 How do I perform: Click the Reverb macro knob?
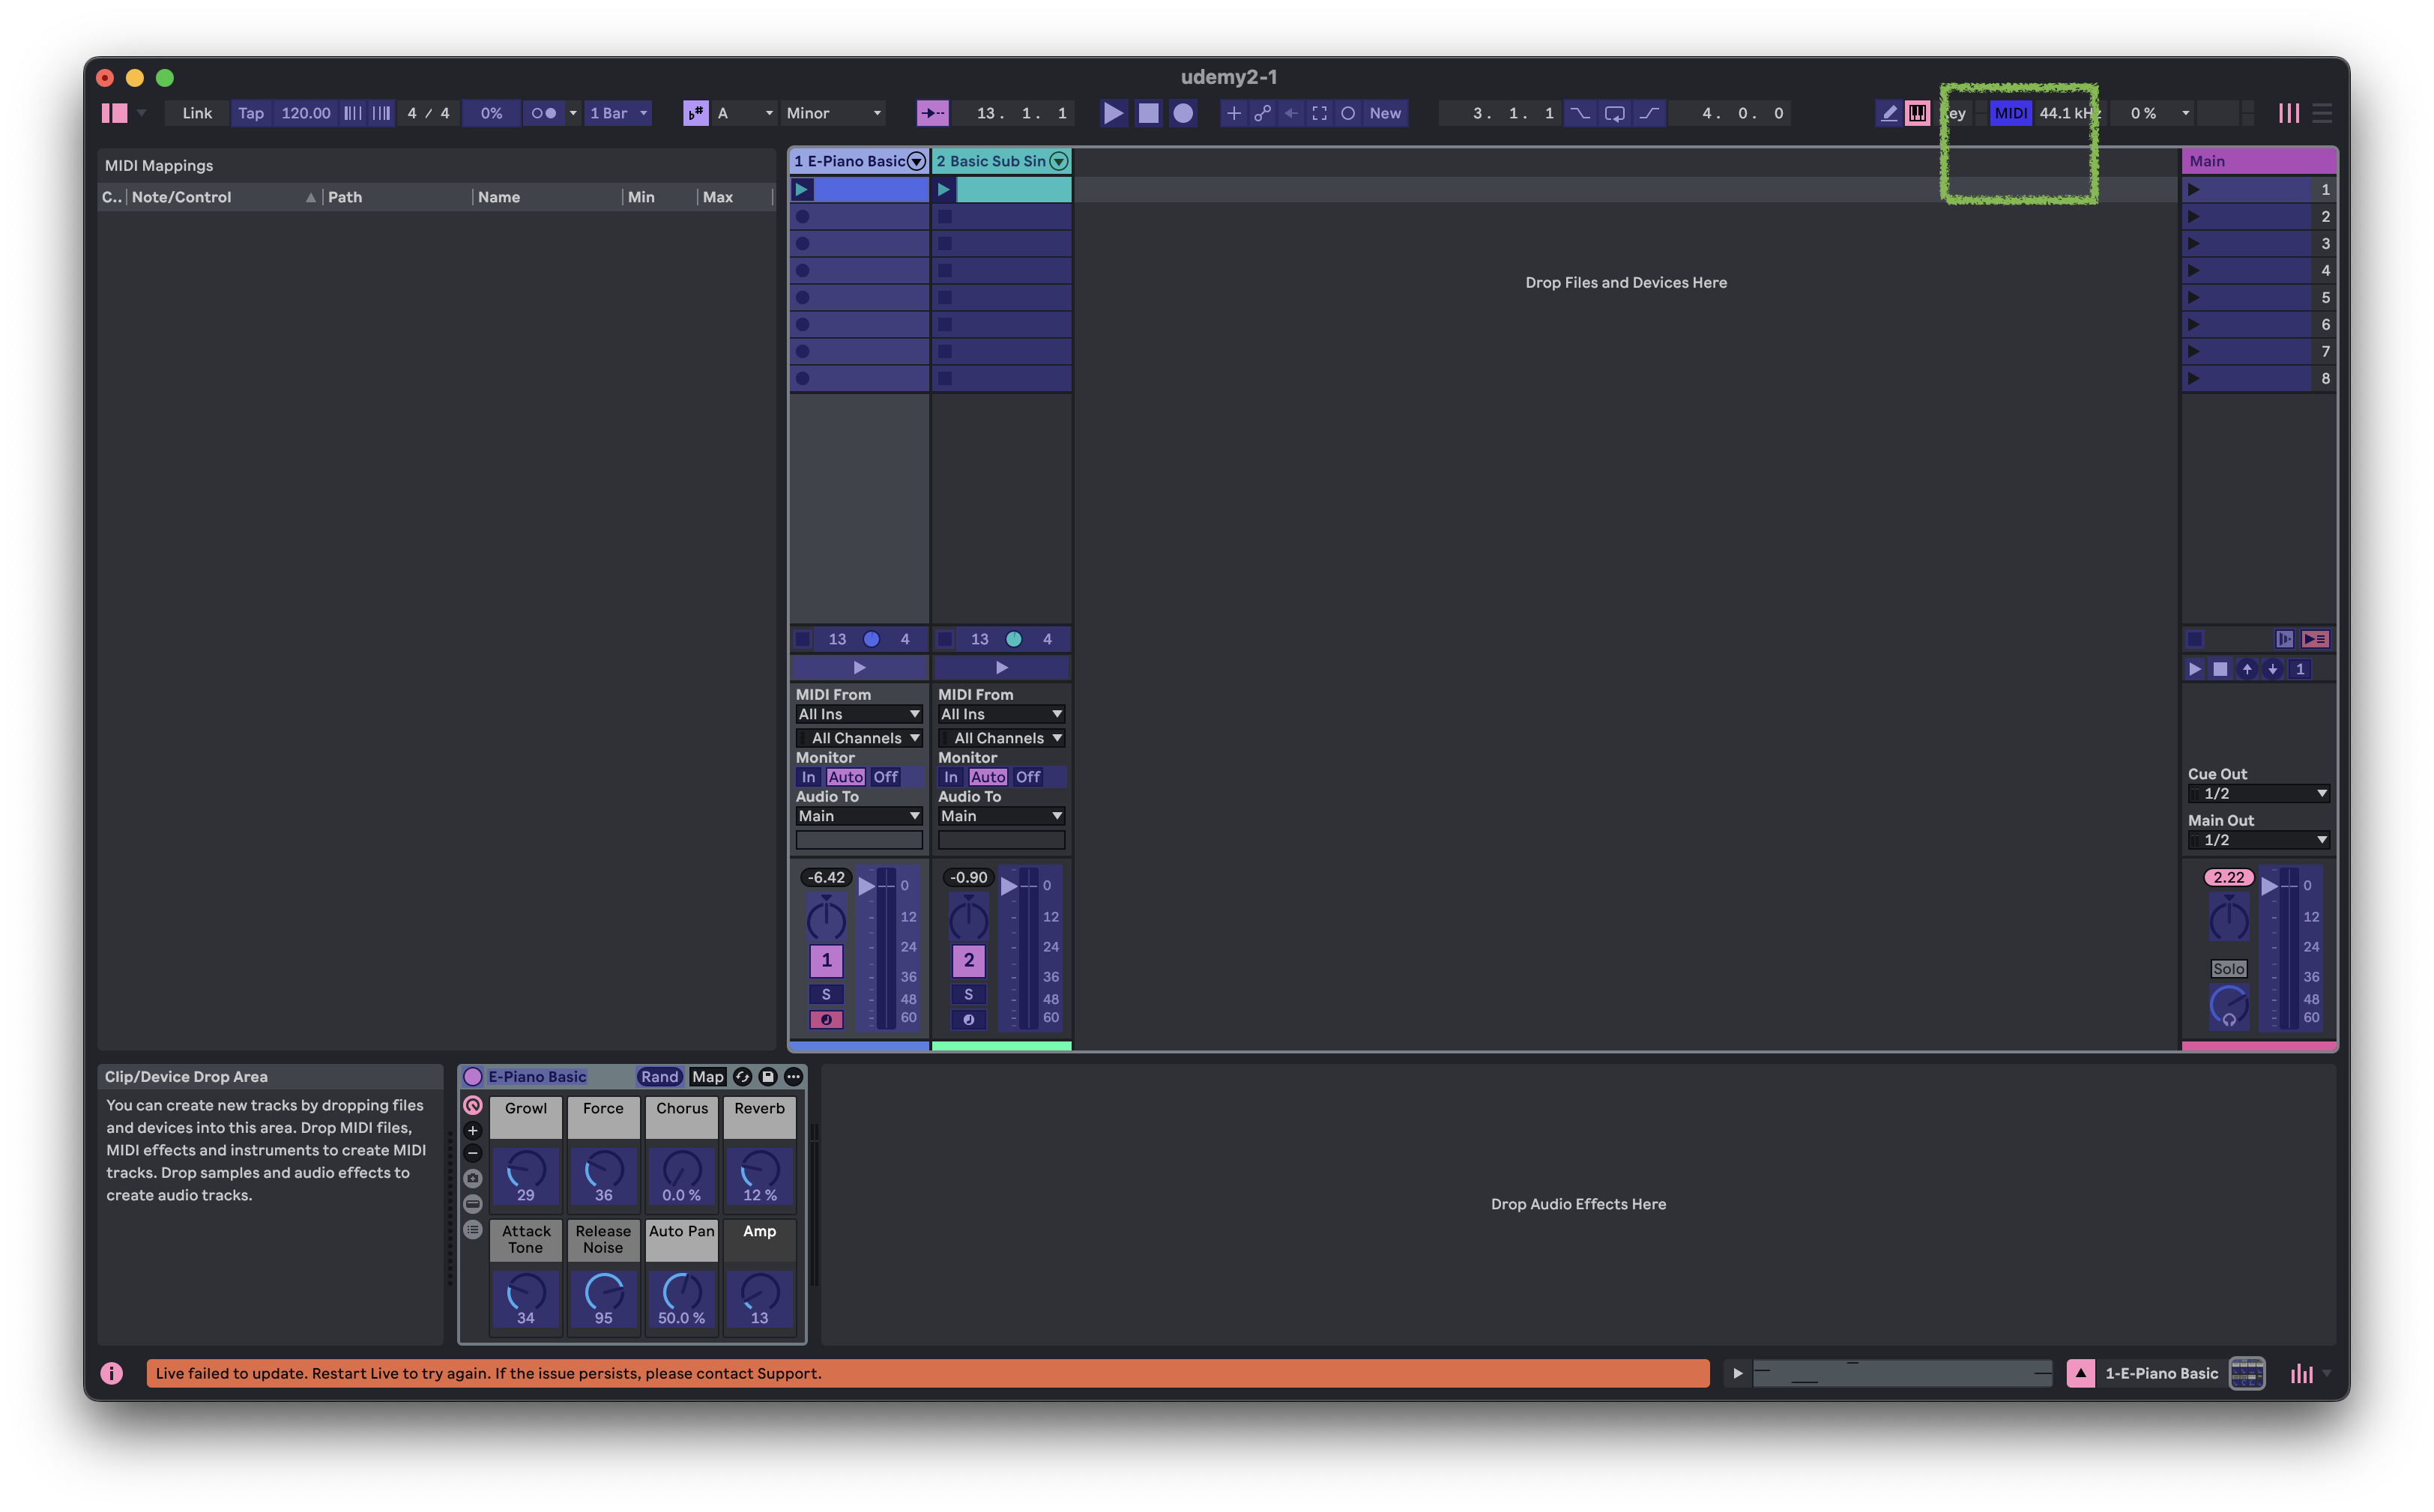click(759, 1170)
